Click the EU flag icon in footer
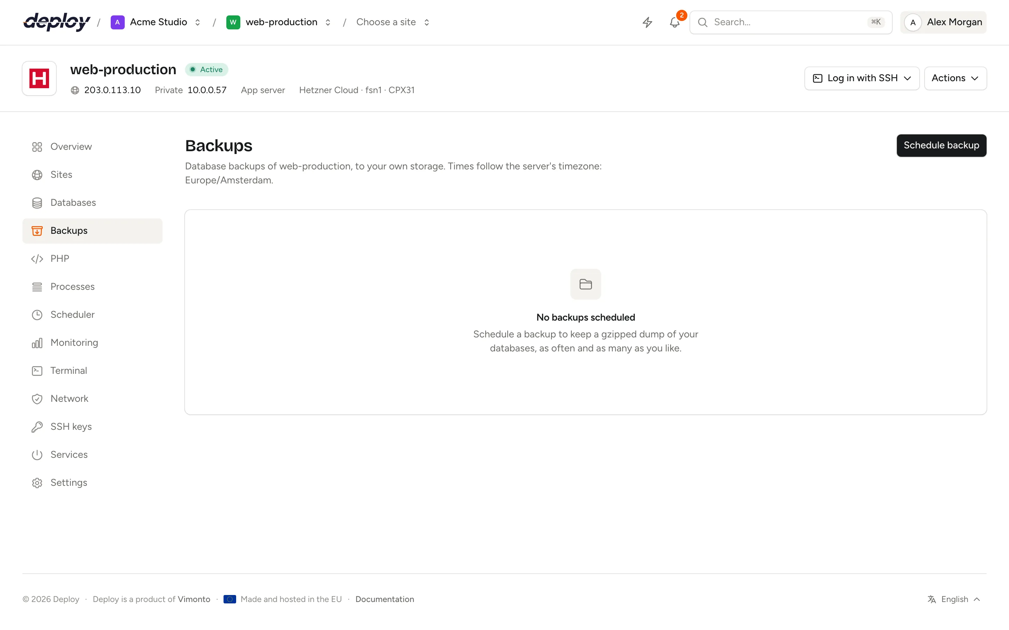Viewport: 1009px width, 630px height. (x=230, y=599)
